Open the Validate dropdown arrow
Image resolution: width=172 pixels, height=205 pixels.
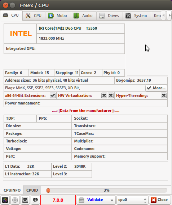click(112, 200)
